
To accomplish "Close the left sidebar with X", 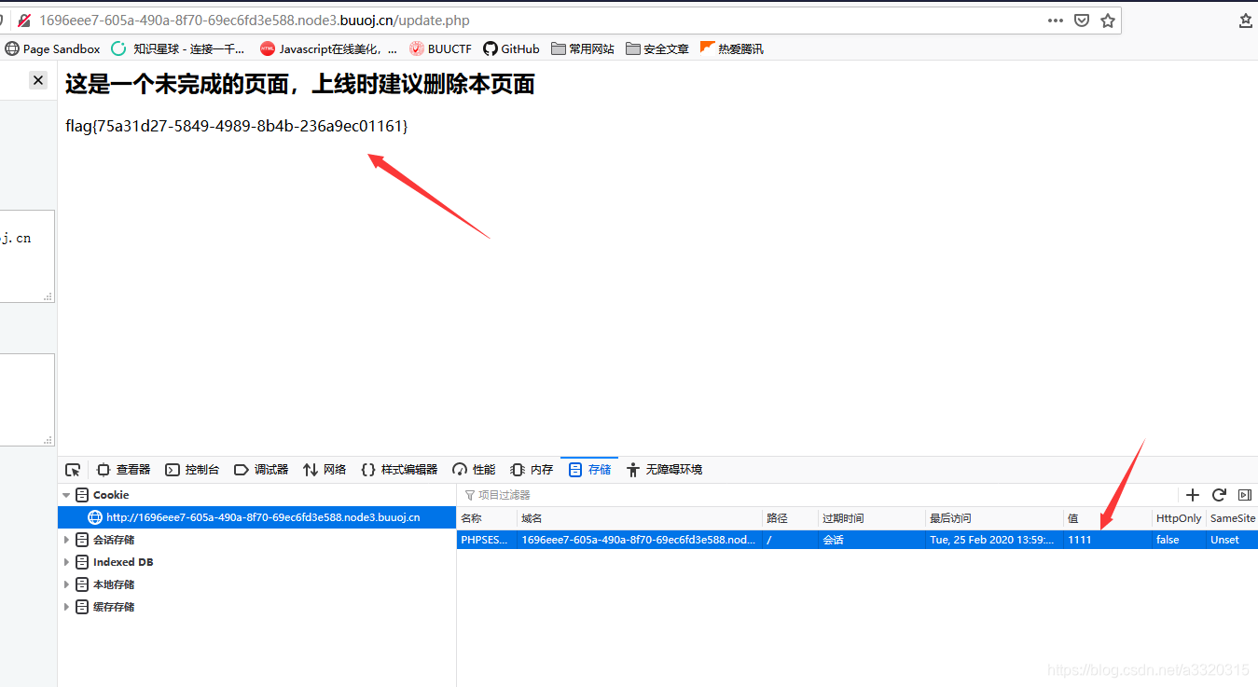I will [x=38, y=81].
